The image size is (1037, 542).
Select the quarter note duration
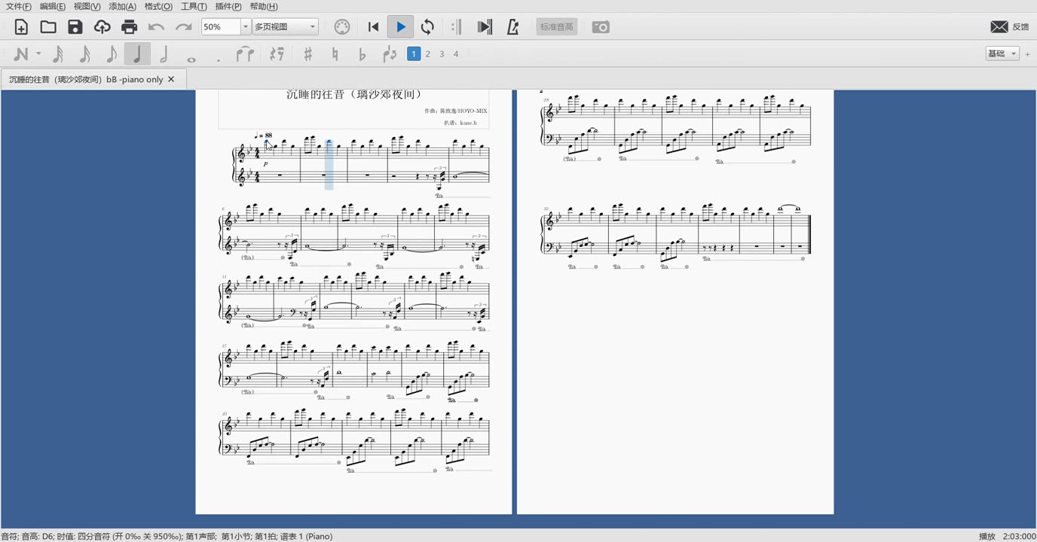pyautogui.click(x=137, y=54)
